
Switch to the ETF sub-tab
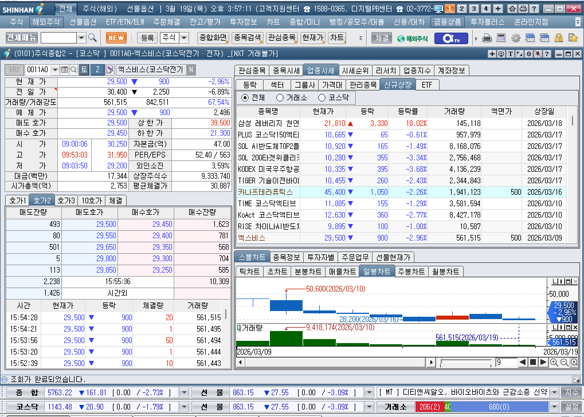coord(427,85)
